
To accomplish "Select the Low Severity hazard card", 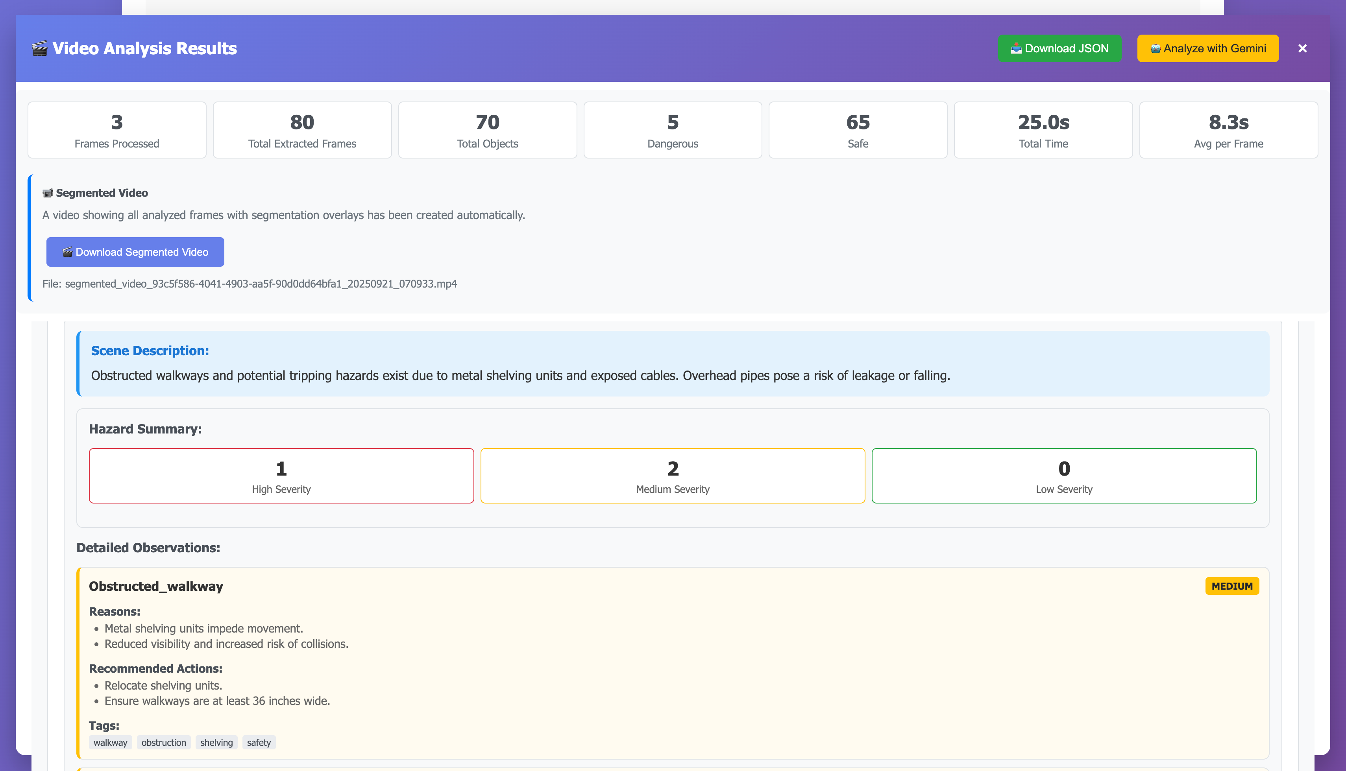I will pos(1064,476).
